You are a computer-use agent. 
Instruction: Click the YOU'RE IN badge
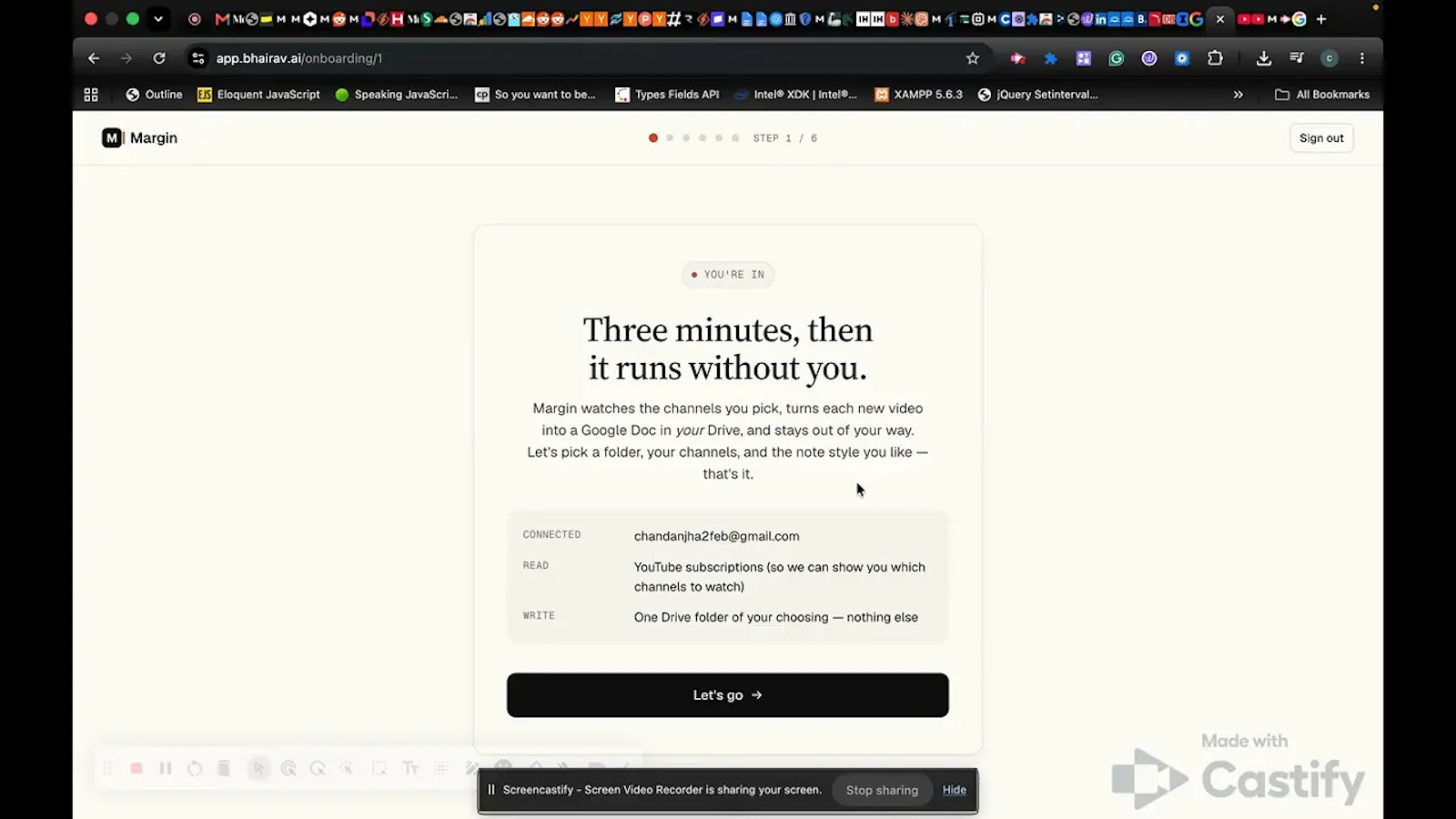[728, 275]
